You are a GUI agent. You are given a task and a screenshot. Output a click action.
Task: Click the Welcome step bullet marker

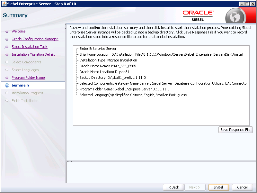coord(7,31)
